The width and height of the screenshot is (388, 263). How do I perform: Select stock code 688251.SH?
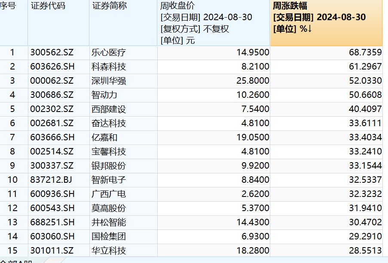(x=52, y=222)
